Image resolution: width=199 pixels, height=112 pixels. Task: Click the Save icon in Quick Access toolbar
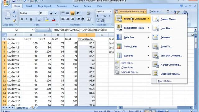pos(14,1)
